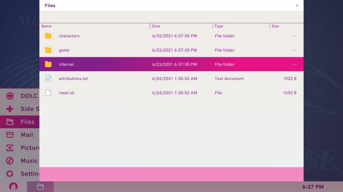Click the start launcher icon in taskbar
343x192 pixels.
tap(13, 187)
